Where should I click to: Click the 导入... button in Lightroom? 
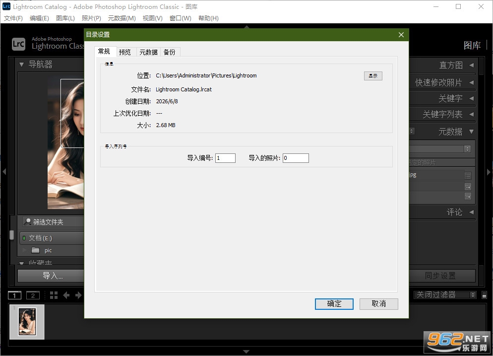51,276
